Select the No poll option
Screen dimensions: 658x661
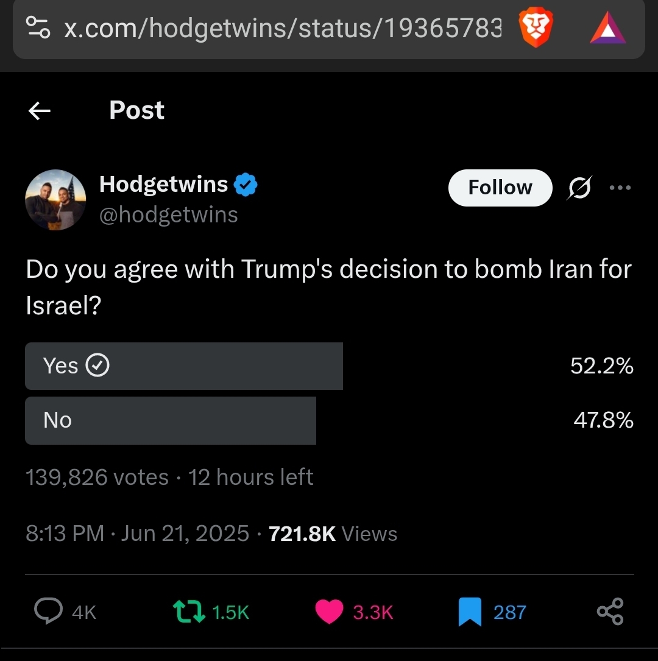pyautogui.click(x=171, y=420)
